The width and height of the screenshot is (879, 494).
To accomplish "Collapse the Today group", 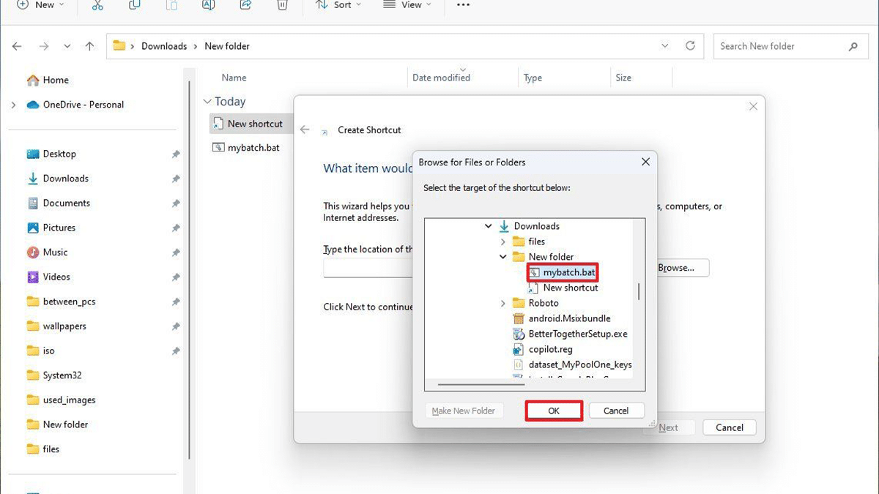I will click(207, 102).
